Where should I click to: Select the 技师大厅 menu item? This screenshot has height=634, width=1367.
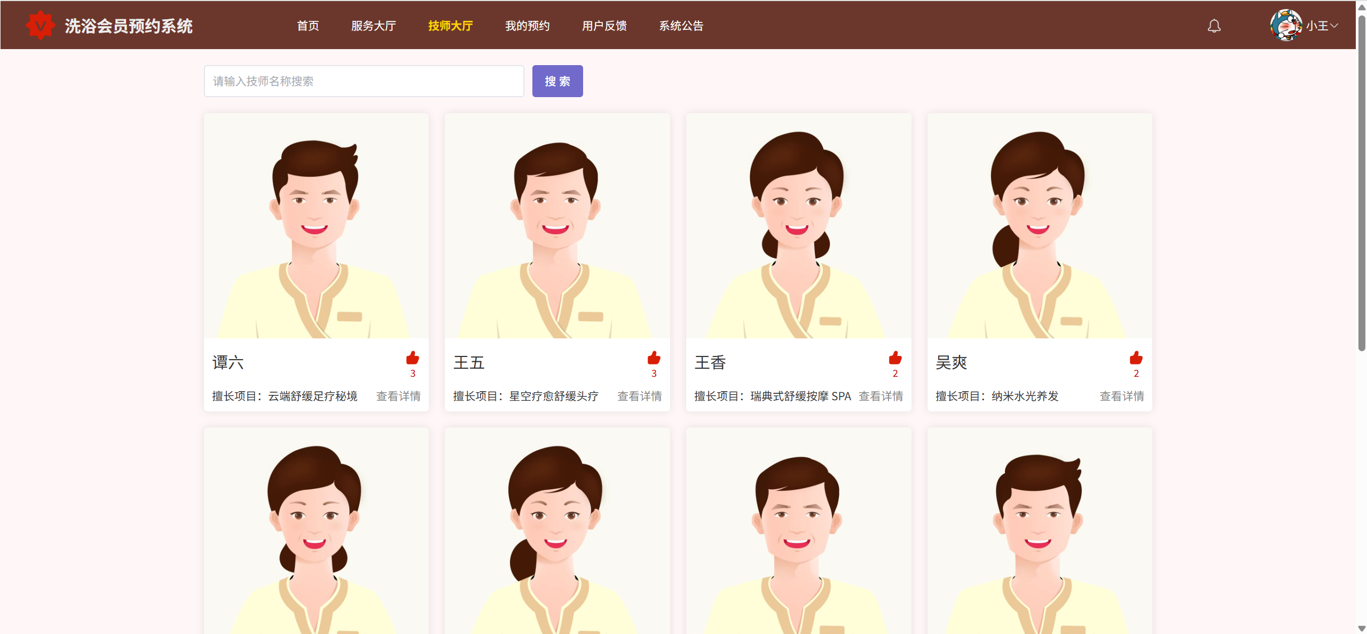[x=450, y=26]
